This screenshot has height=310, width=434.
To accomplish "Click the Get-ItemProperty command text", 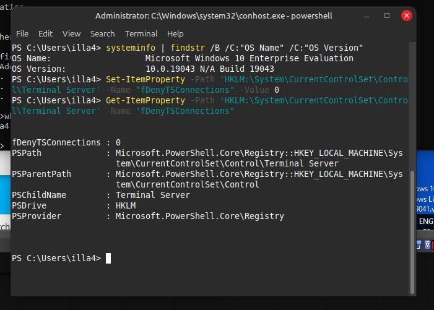I will click(145, 100).
